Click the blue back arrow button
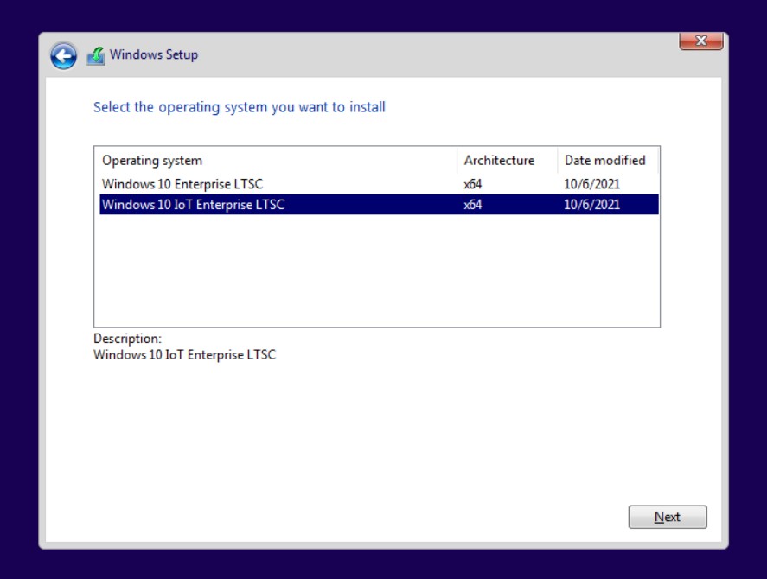The height and width of the screenshot is (579, 767). tap(63, 55)
